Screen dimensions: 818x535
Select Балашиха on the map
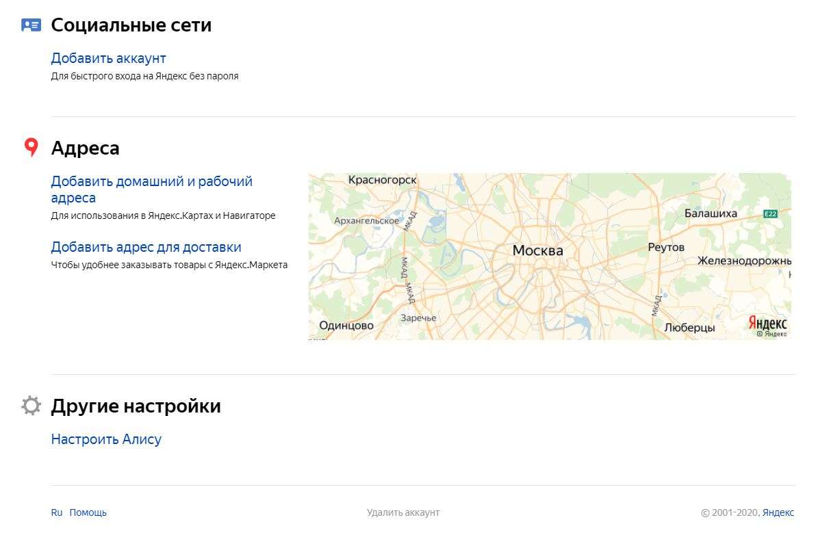711,213
